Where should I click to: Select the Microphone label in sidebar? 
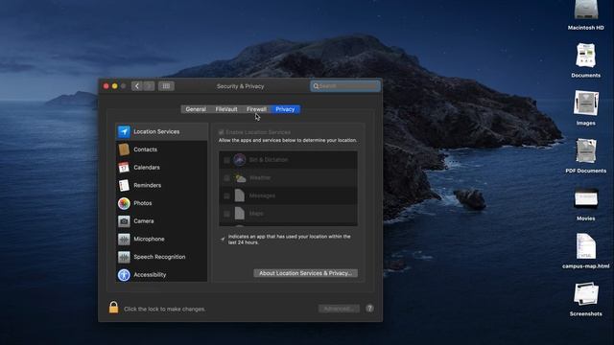(x=150, y=239)
